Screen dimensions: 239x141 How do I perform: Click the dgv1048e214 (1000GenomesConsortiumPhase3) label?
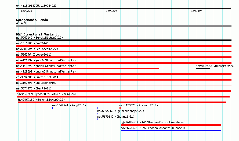coord(154,122)
